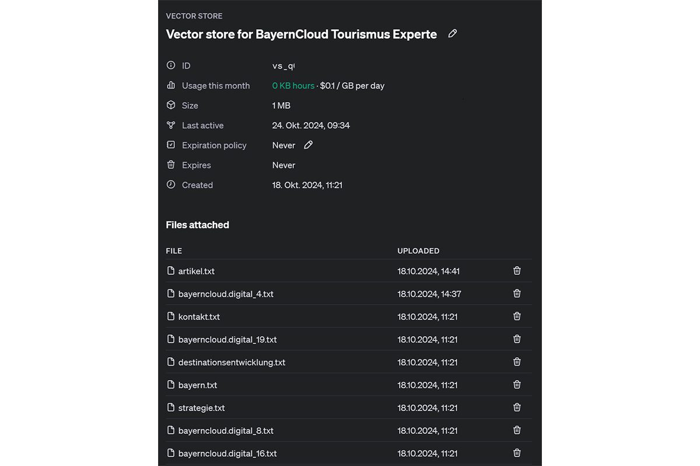Click the vector store ID starting with vs_q

[x=284, y=65]
